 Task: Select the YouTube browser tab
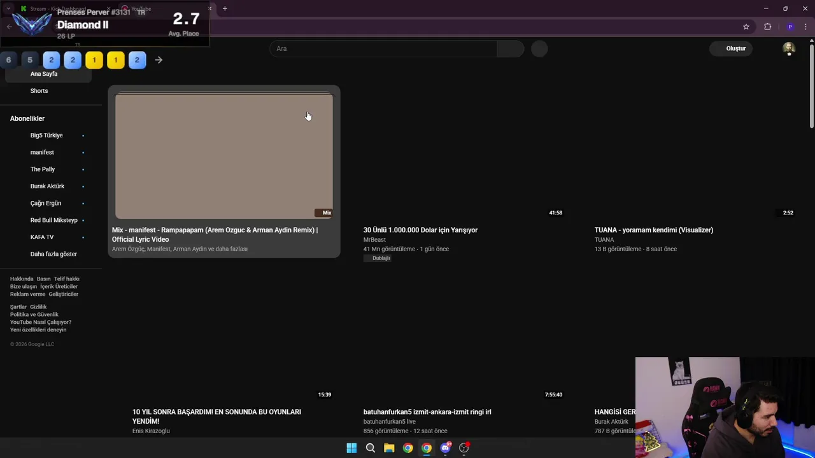[166, 9]
